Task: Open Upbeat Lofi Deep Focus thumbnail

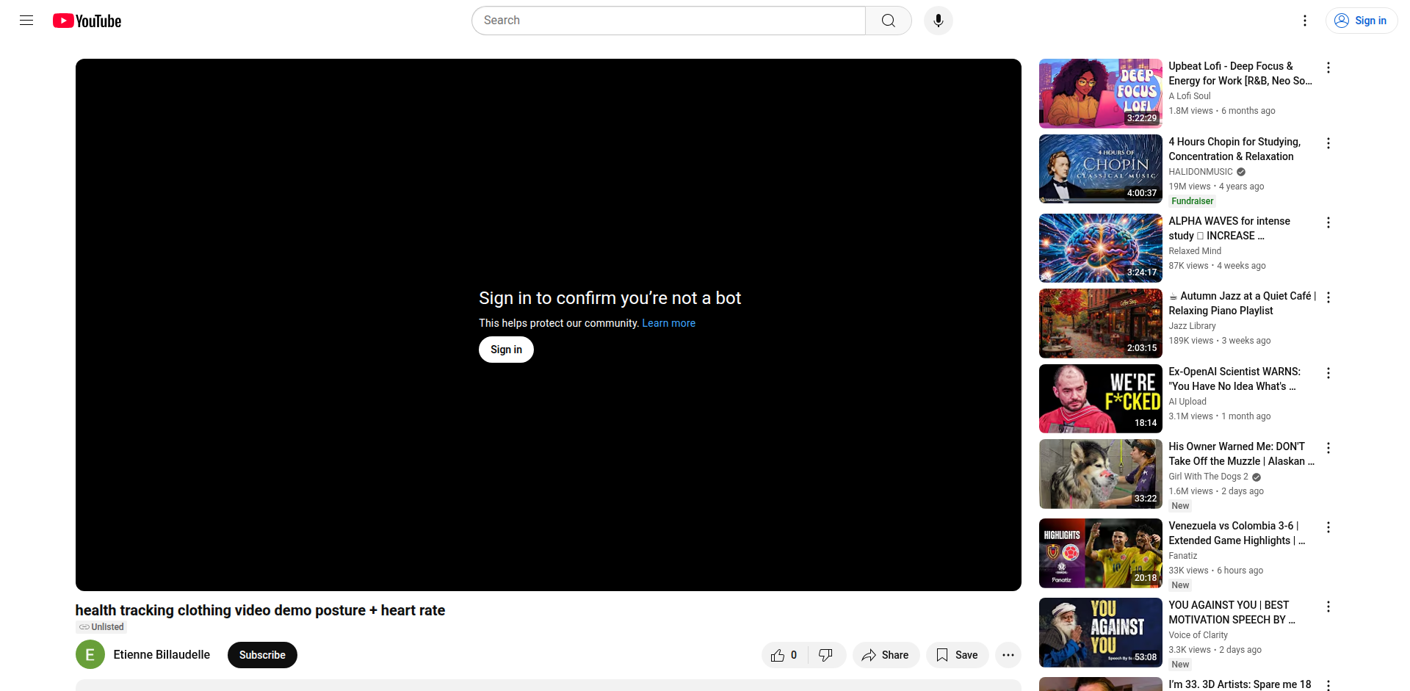Action: (x=1100, y=93)
